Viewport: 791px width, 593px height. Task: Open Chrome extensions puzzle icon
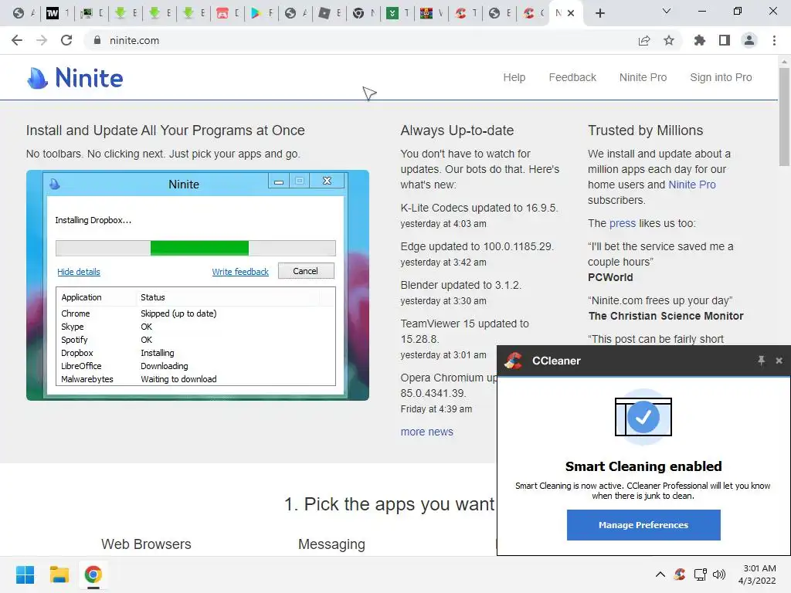coord(699,40)
